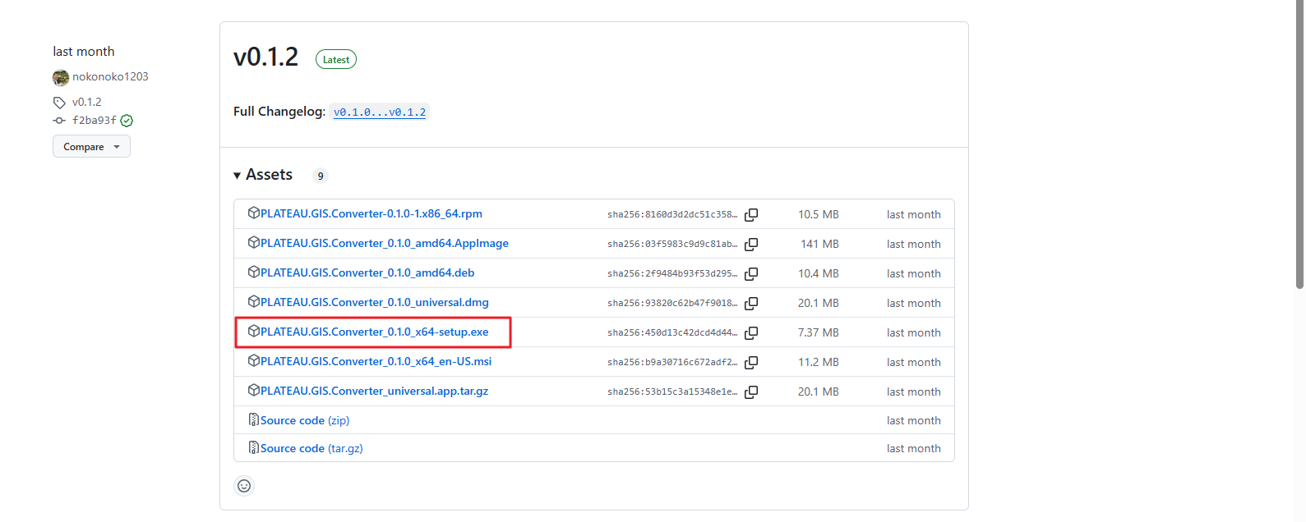Click the package icon of the .rpm file

[x=254, y=213]
